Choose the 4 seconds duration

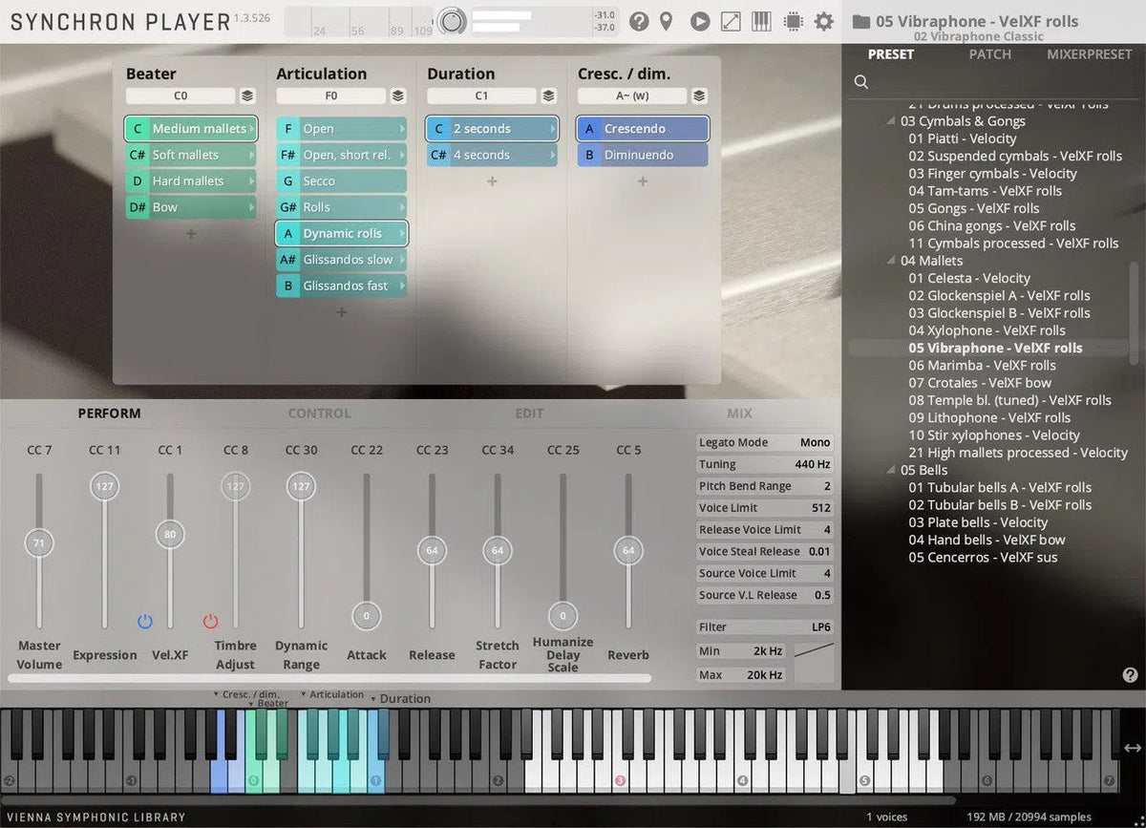point(491,155)
